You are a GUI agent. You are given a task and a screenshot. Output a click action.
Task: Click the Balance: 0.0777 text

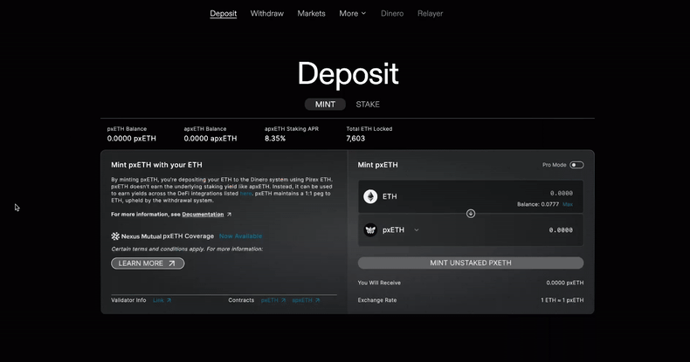[538, 204]
